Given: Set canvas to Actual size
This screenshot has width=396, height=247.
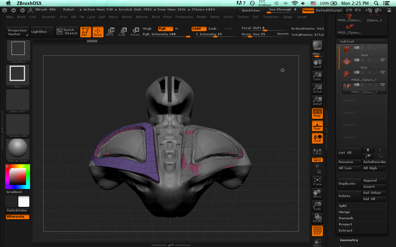Looking at the screenshot, I should 317,89.
